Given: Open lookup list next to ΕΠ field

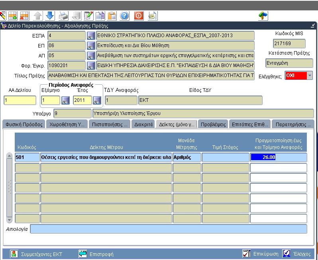Looking at the screenshot, I should (91, 46).
